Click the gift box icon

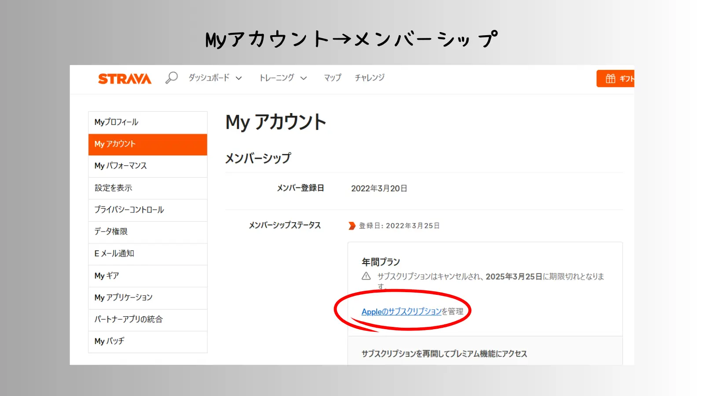click(x=610, y=79)
